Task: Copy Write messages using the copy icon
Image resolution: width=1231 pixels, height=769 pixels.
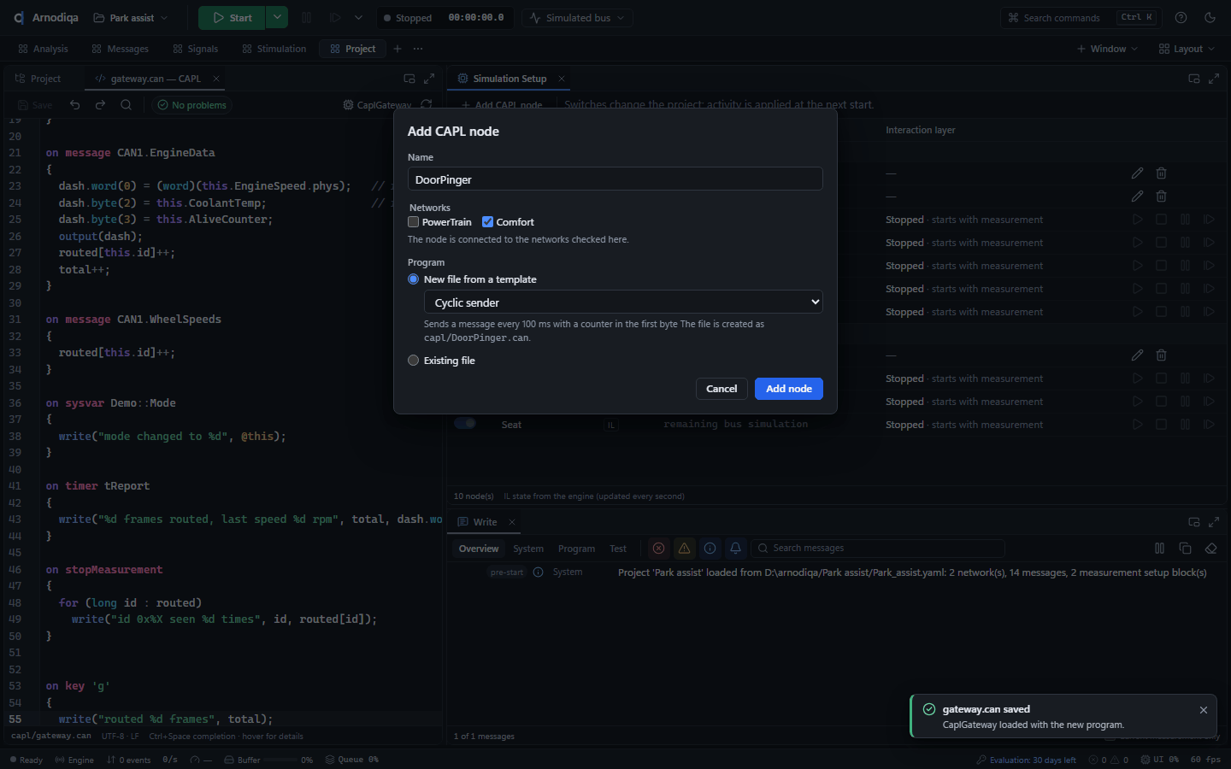Action: point(1185,549)
